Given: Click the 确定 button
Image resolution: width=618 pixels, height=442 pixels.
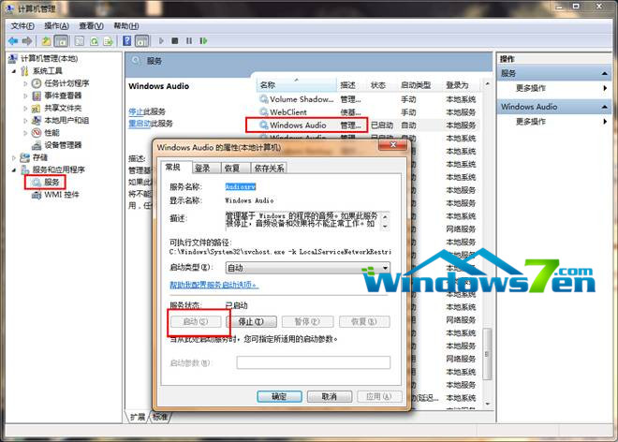Looking at the screenshot, I should (279, 396).
